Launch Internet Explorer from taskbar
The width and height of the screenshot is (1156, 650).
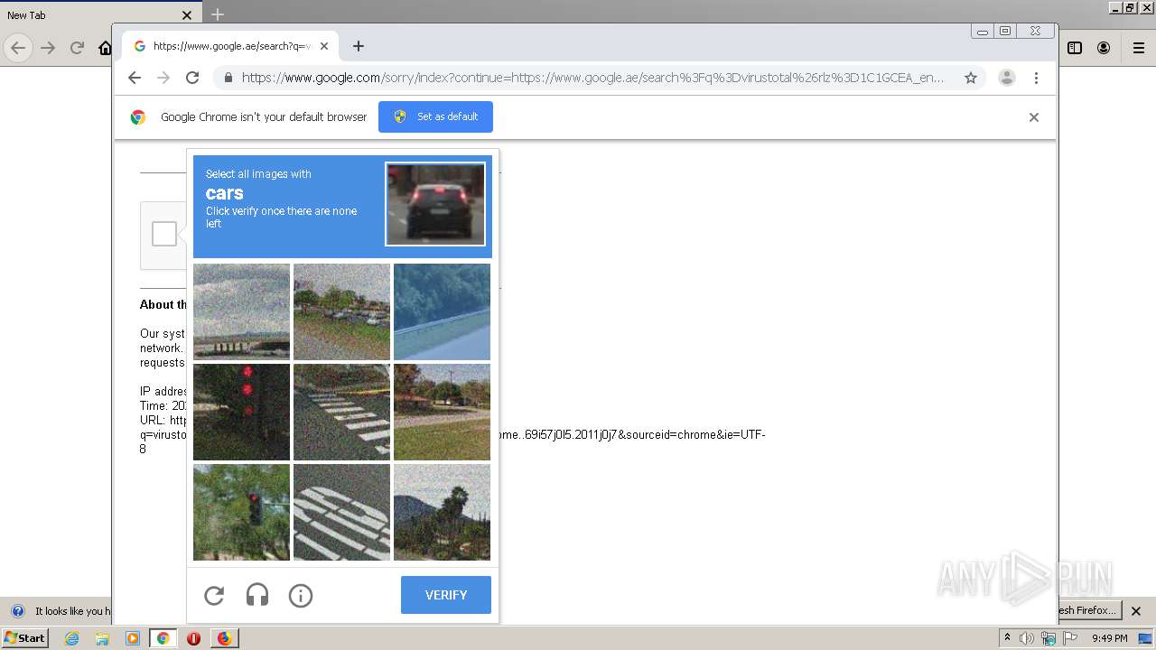coord(71,638)
